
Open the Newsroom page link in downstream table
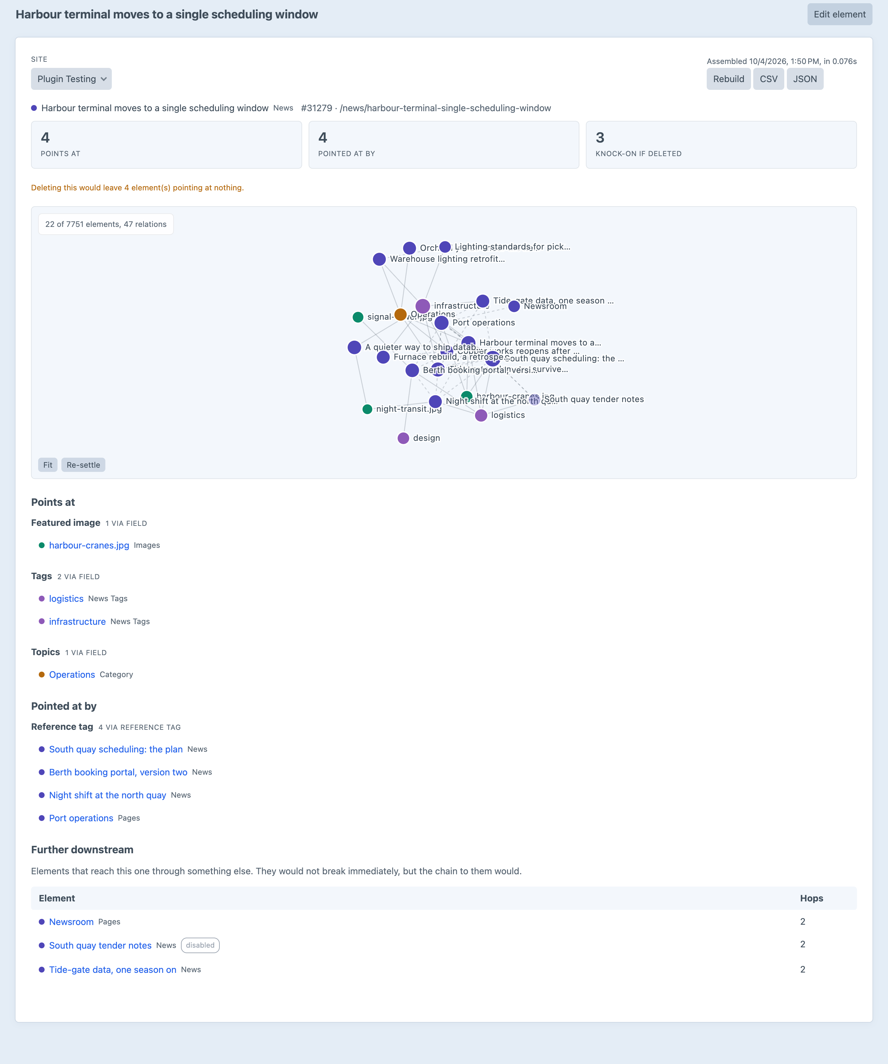(71, 921)
